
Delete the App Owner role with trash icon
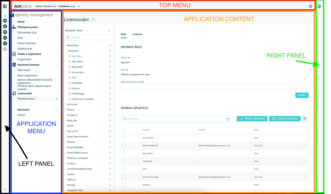[x=110, y=67]
